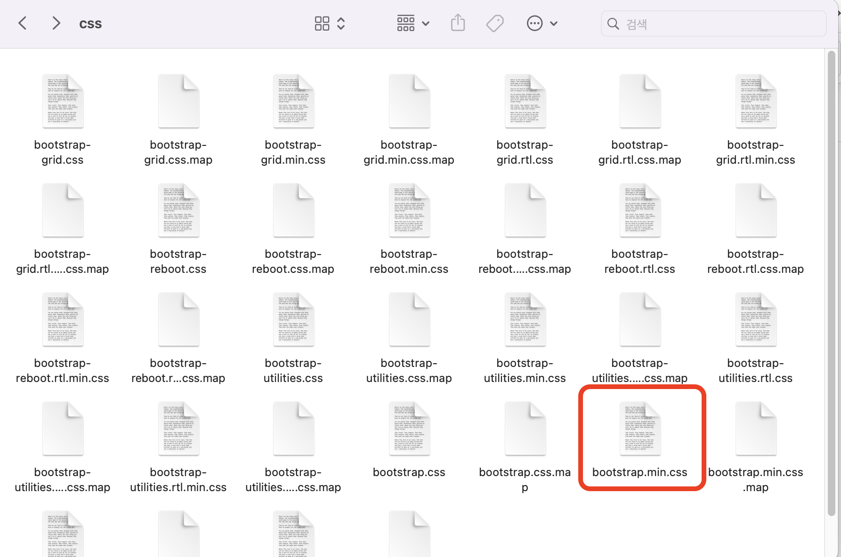Select the bootstrap-reboot.css file icon

178,210
